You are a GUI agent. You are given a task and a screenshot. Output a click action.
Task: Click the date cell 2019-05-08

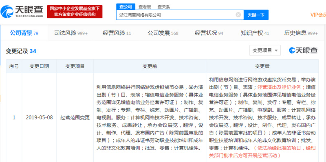point(39,118)
